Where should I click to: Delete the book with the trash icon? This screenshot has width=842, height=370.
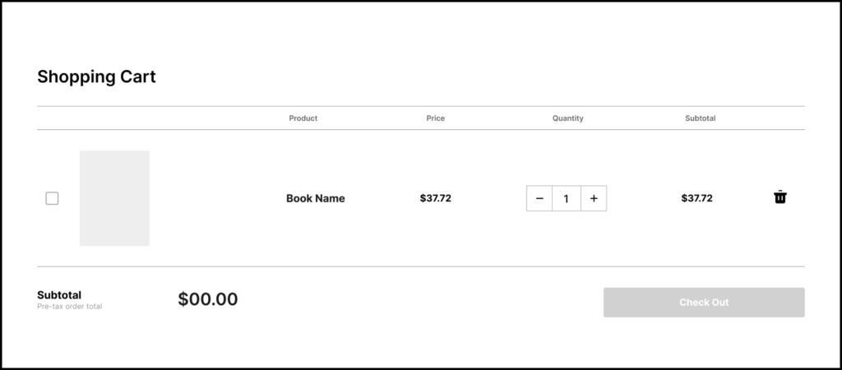780,197
